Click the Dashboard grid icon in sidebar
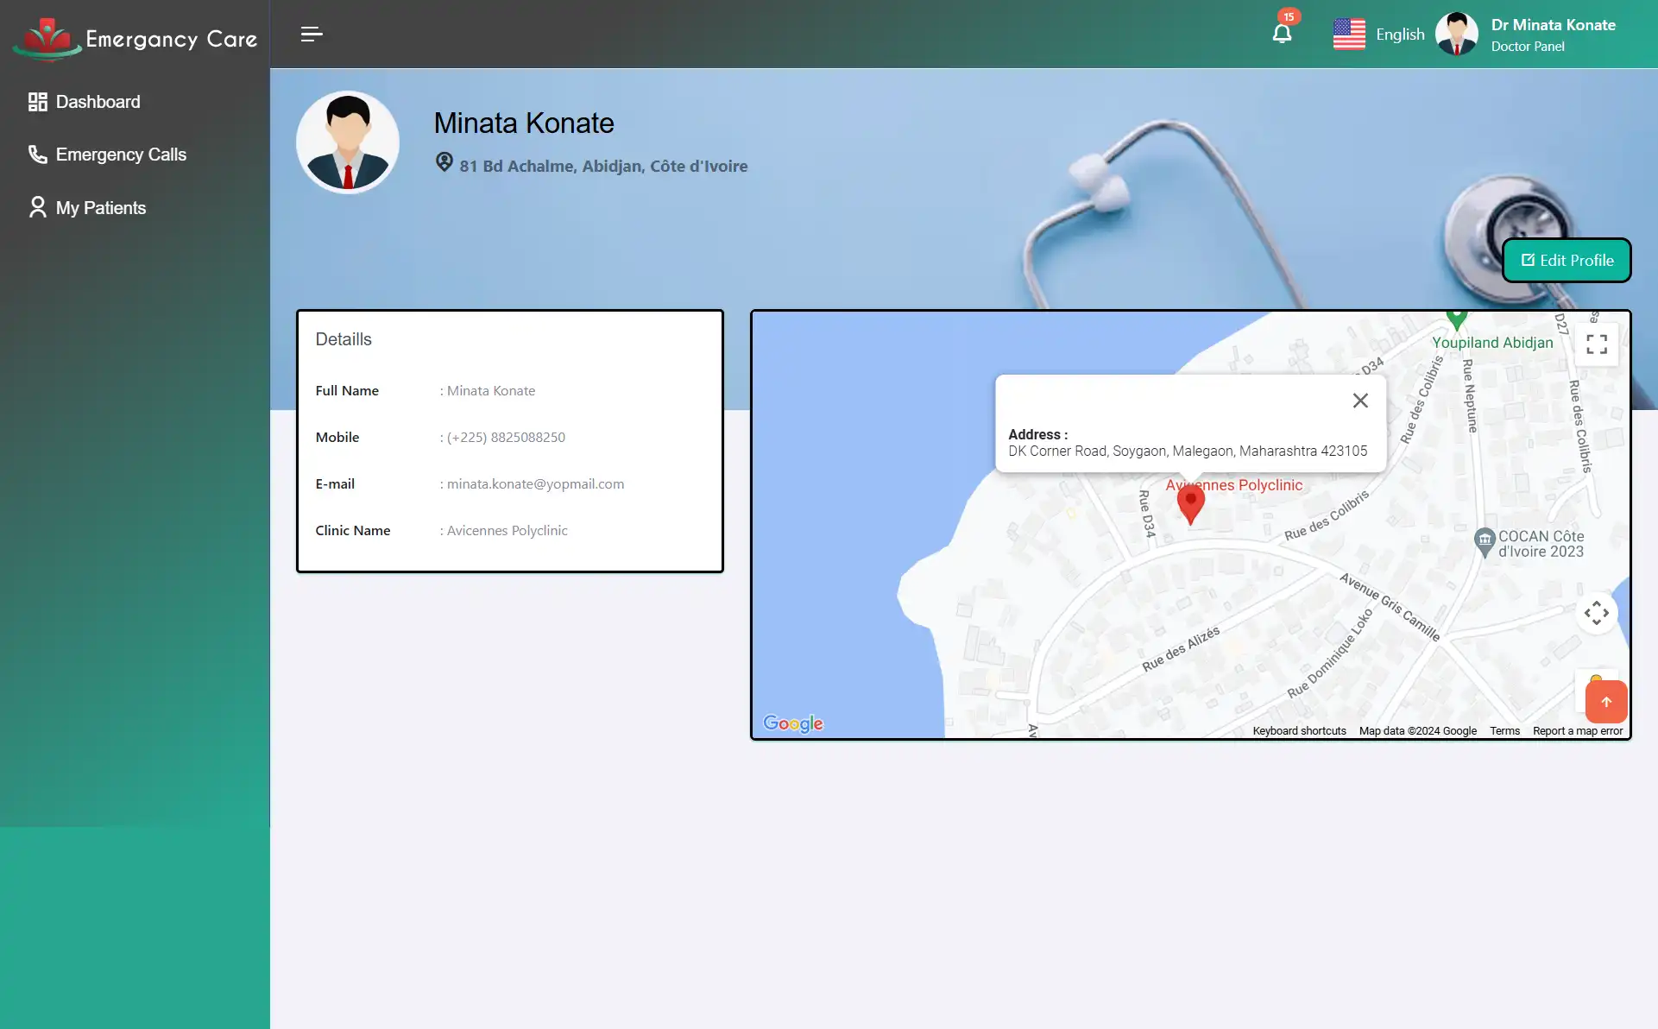Screen dimensions: 1658x1029 [x=37, y=101]
